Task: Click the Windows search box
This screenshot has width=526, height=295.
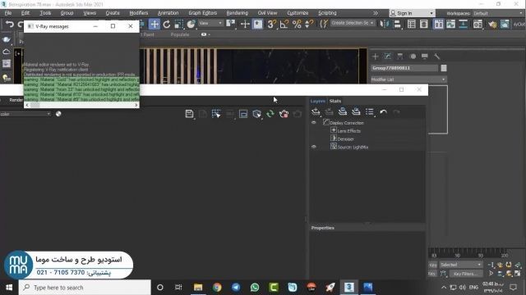Action: [85, 288]
